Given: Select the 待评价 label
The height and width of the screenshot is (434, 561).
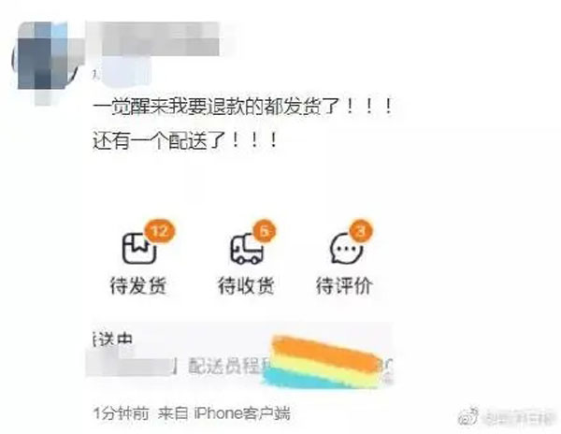Looking at the screenshot, I should 344,285.
